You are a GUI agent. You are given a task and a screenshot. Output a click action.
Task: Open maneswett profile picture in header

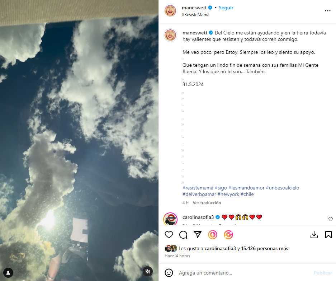[x=170, y=11]
